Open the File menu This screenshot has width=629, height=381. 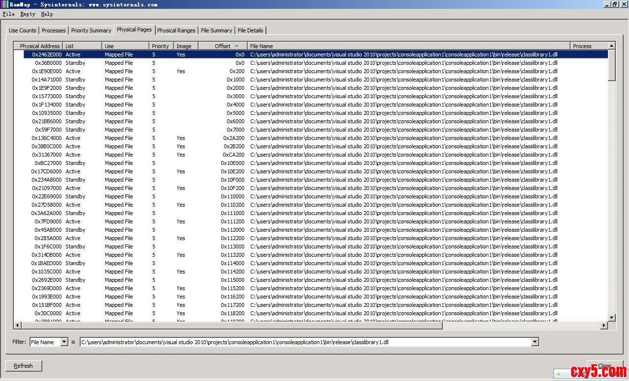coord(8,14)
